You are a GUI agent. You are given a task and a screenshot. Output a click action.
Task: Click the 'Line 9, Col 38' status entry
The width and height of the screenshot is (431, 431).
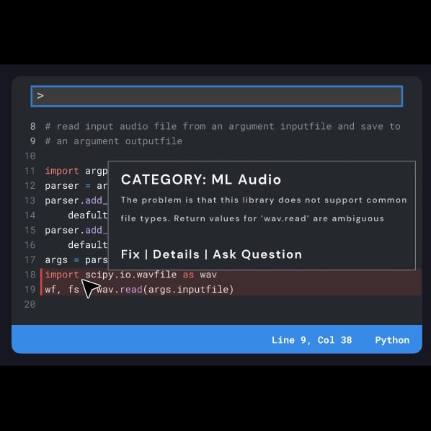tap(311, 340)
